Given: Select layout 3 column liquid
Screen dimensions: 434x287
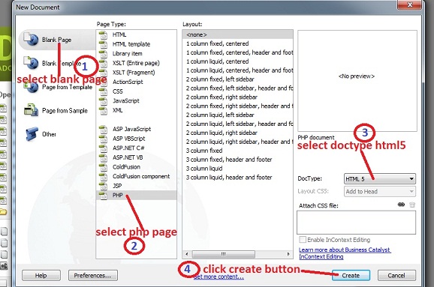Looking at the screenshot, I should [x=238, y=168].
